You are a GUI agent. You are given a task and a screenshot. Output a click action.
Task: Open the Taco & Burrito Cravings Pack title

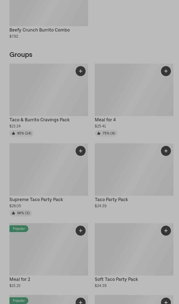(x=39, y=120)
